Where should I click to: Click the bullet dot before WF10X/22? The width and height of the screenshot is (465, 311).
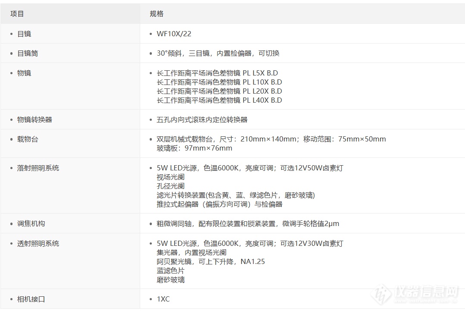[x=150, y=34]
